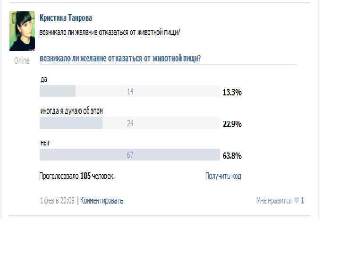
Task: Select the poll option «нет»
Action: tap(45, 142)
